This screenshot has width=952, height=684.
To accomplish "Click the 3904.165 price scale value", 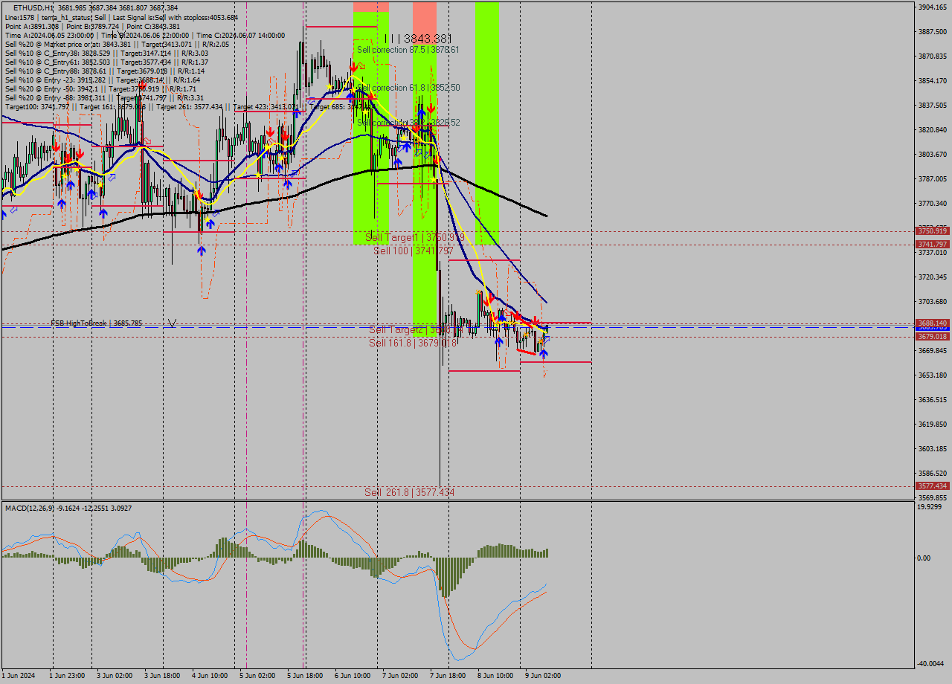I will 933,7.
